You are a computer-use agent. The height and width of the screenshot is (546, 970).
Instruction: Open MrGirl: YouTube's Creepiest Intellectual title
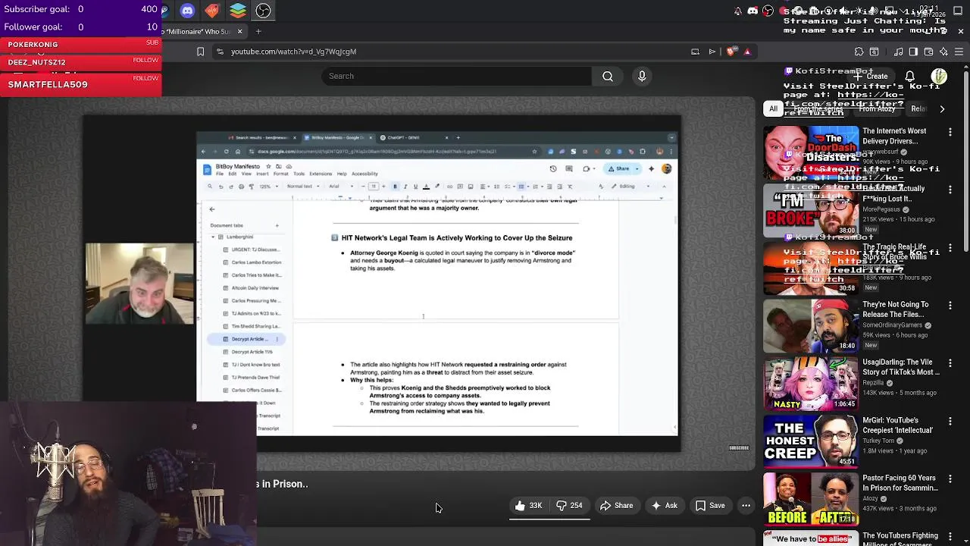click(898, 425)
